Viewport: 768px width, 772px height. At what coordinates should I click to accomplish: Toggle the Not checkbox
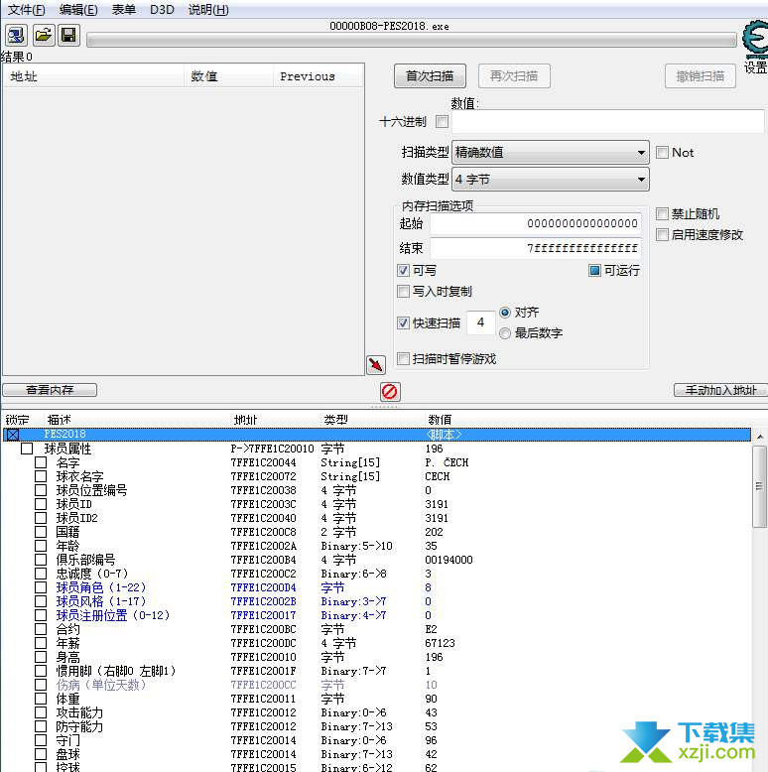pos(662,153)
